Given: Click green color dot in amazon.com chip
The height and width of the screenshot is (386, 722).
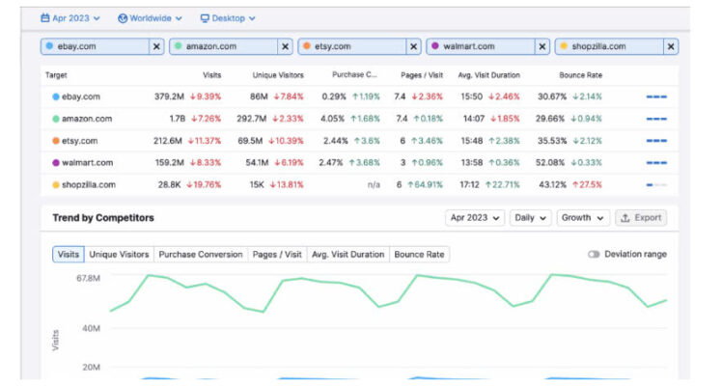Looking at the screenshot, I should pos(178,46).
